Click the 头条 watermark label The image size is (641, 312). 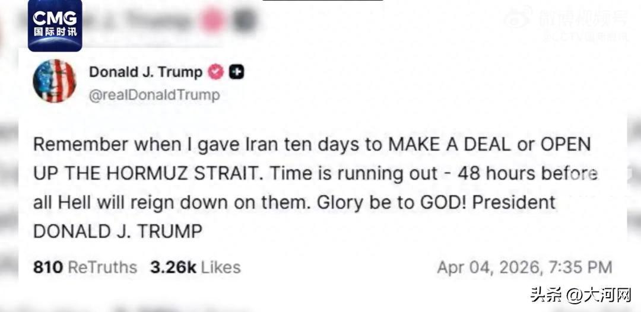coord(545,295)
